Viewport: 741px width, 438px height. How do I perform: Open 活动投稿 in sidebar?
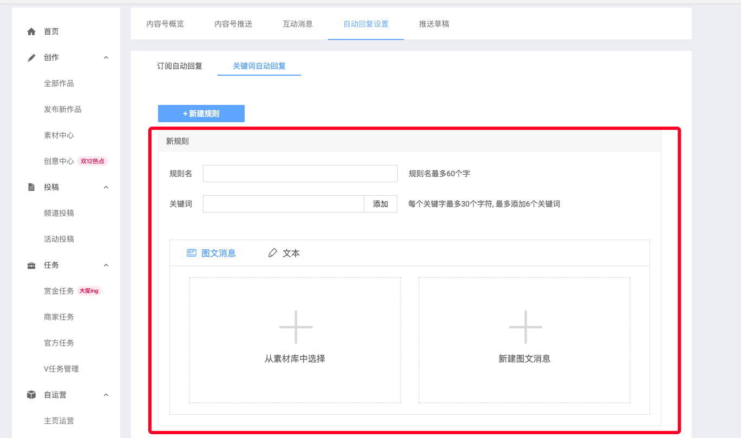[59, 239]
